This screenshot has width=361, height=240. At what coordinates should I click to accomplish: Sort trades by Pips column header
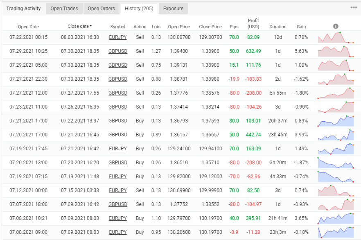click(x=234, y=27)
